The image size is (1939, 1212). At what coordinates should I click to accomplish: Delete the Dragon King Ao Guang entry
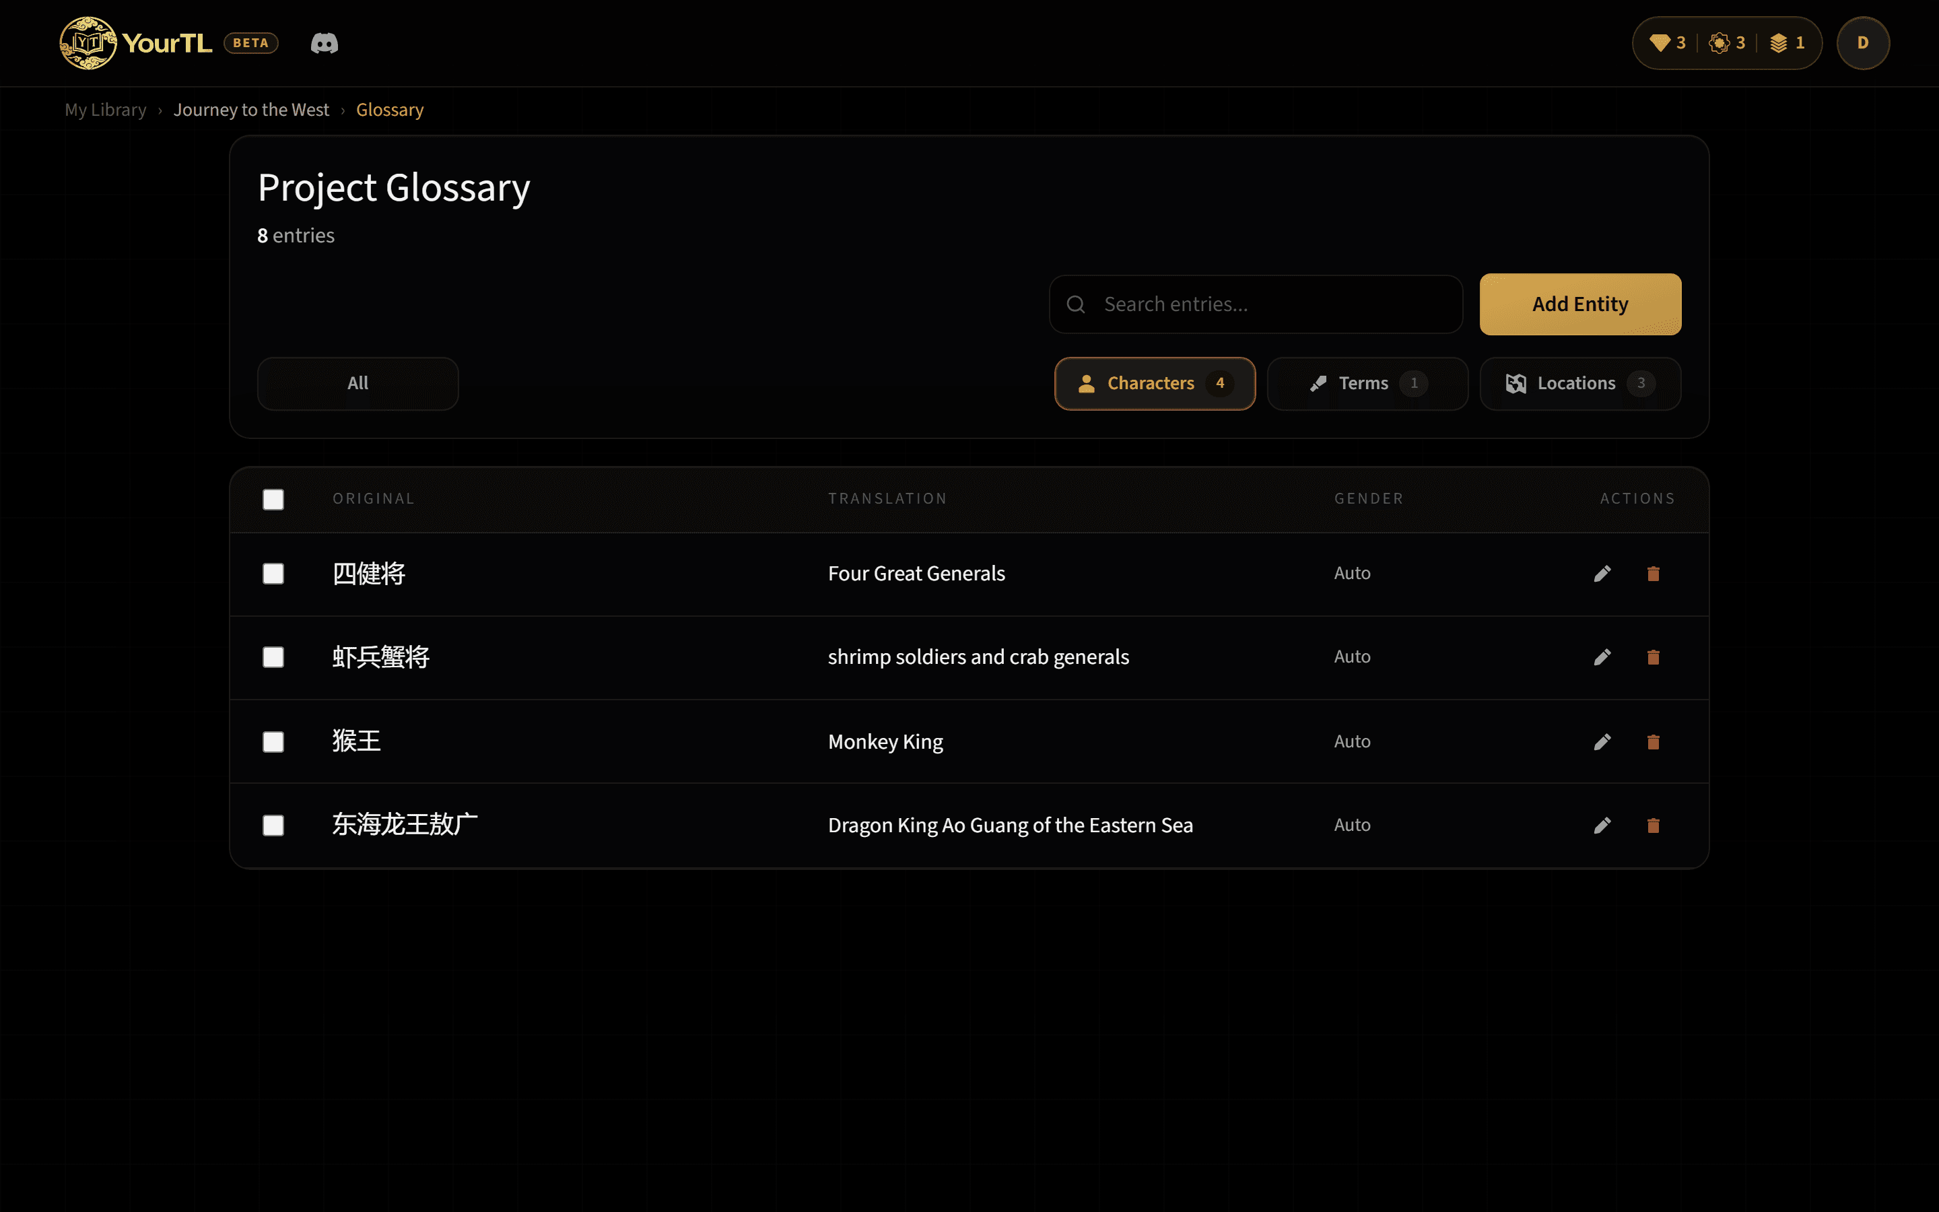pyautogui.click(x=1653, y=826)
